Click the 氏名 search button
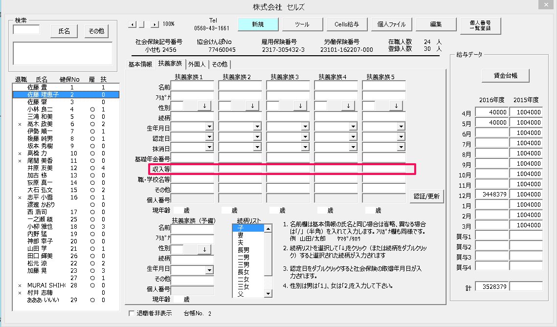557x327 pixels. click(x=64, y=31)
